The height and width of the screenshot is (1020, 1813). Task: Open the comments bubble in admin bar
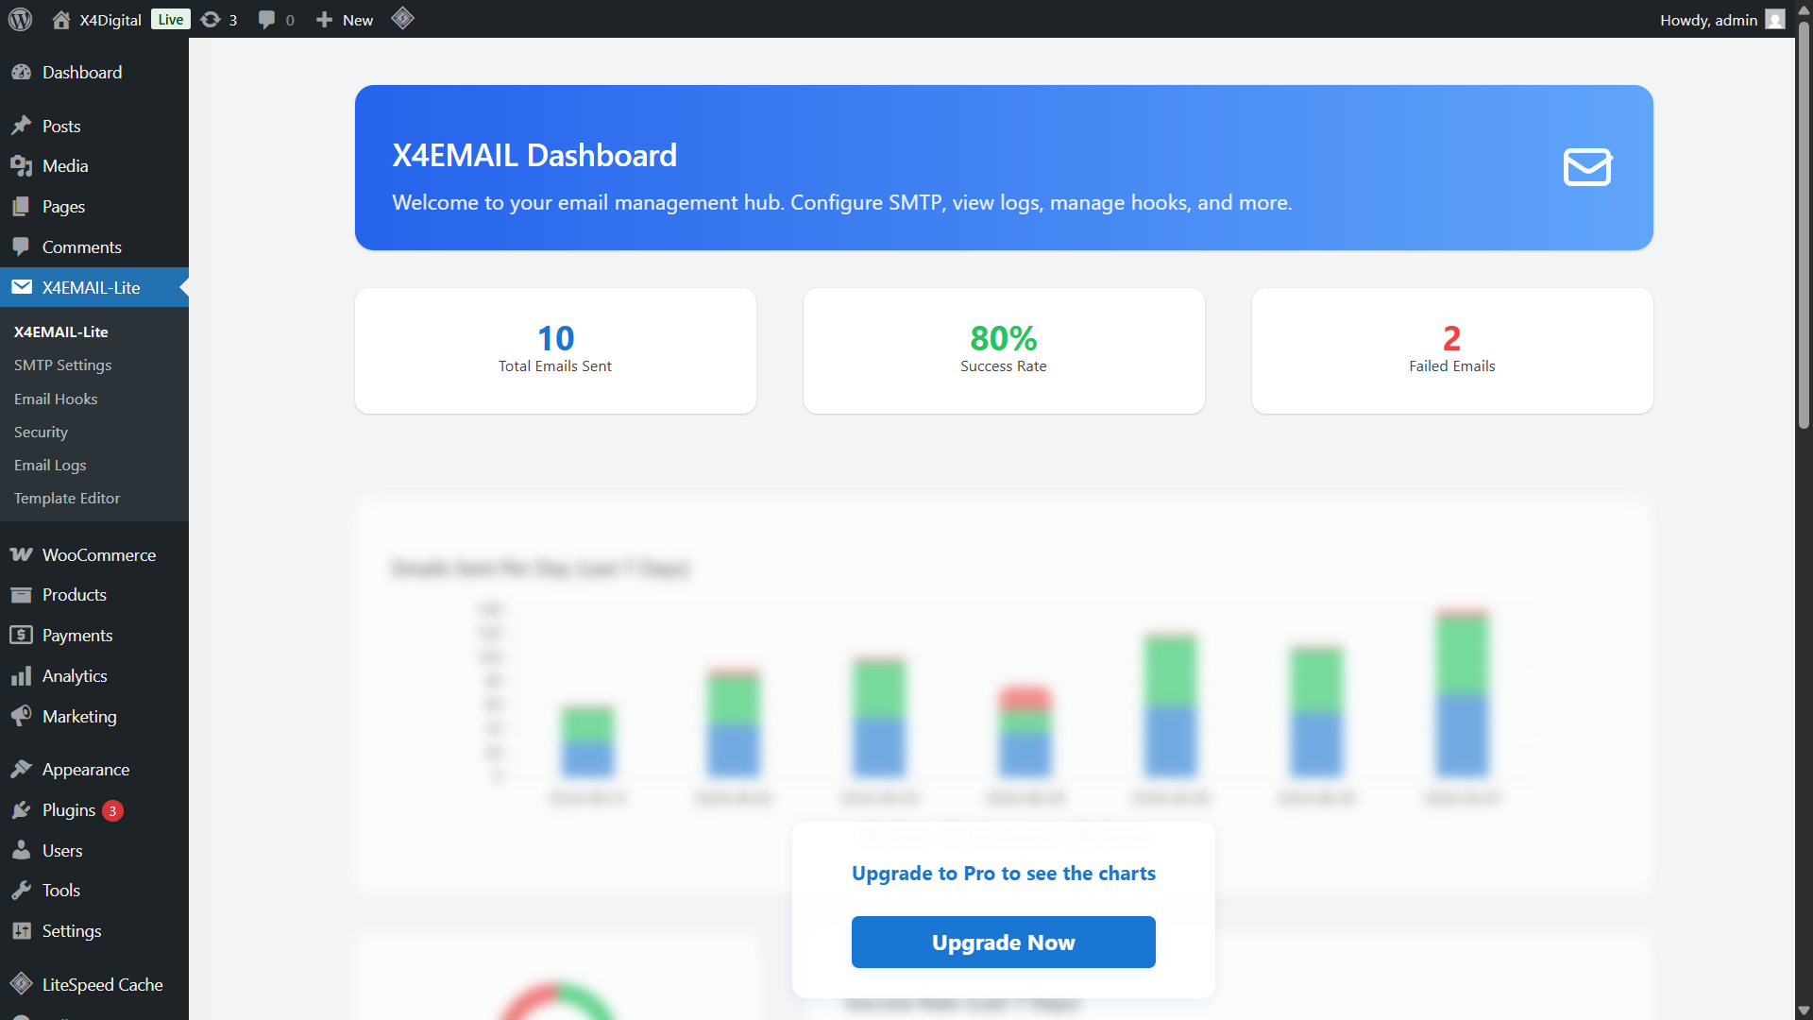267,19
